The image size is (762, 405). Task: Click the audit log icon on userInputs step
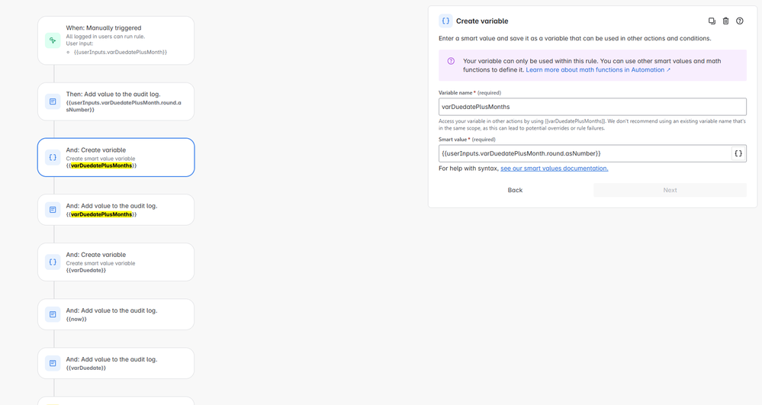53,101
